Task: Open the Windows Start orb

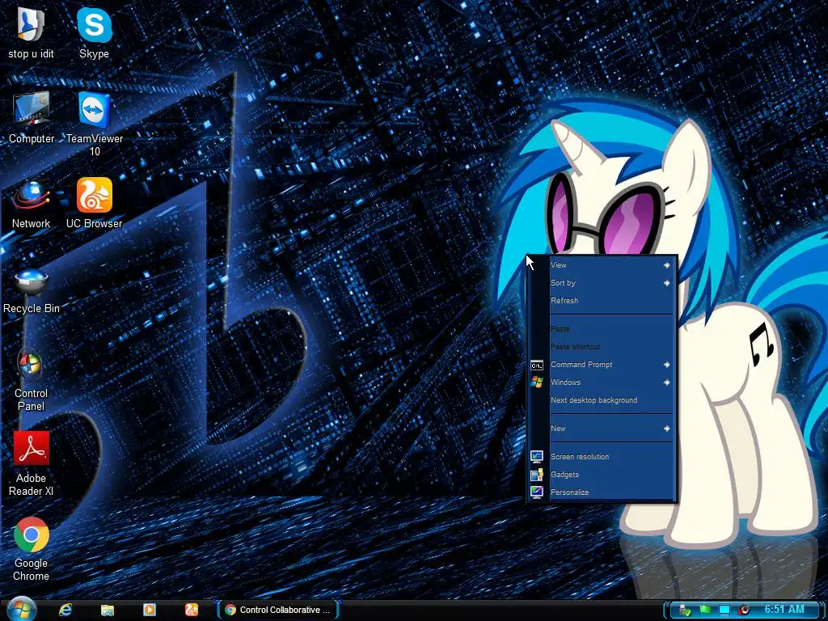Action: tap(20, 609)
